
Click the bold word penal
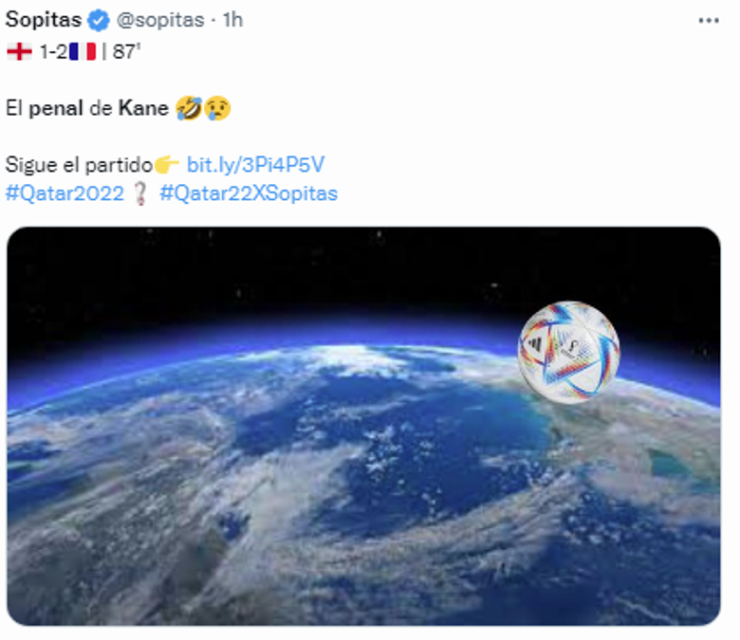(58, 108)
